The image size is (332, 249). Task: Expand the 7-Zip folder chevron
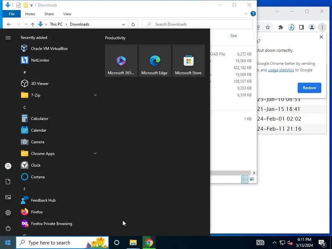point(95,95)
